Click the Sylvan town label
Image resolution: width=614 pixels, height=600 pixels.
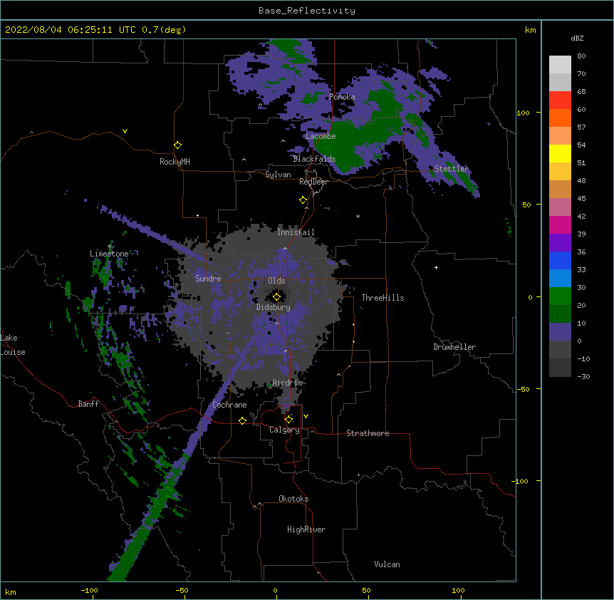tap(278, 175)
